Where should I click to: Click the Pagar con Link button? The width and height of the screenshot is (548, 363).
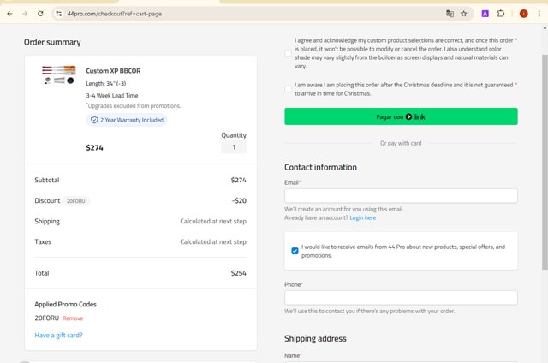point(401,116)
